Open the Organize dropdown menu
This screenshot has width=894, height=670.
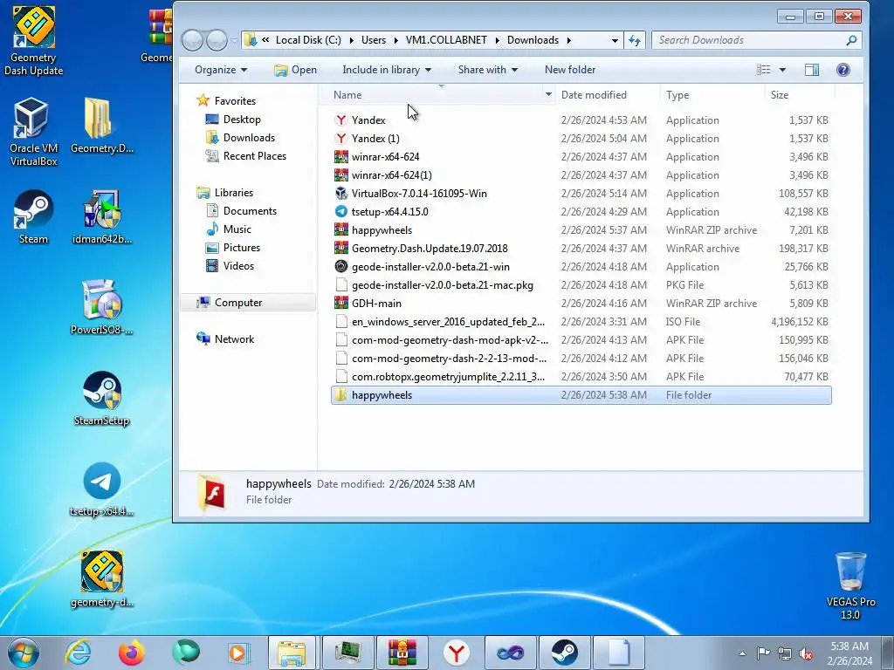221,70
